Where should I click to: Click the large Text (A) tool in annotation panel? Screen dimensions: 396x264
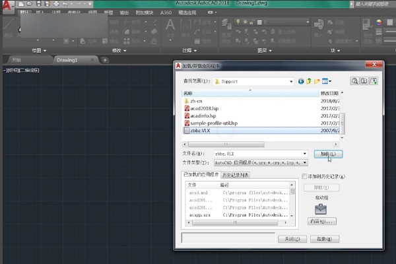[x=170, y=26]
